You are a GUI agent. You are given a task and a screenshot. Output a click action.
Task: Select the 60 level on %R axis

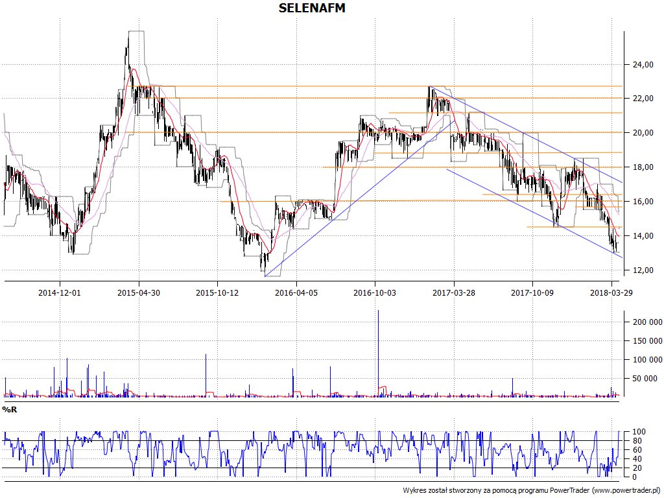pyautogui.click(x=637, y=450)
